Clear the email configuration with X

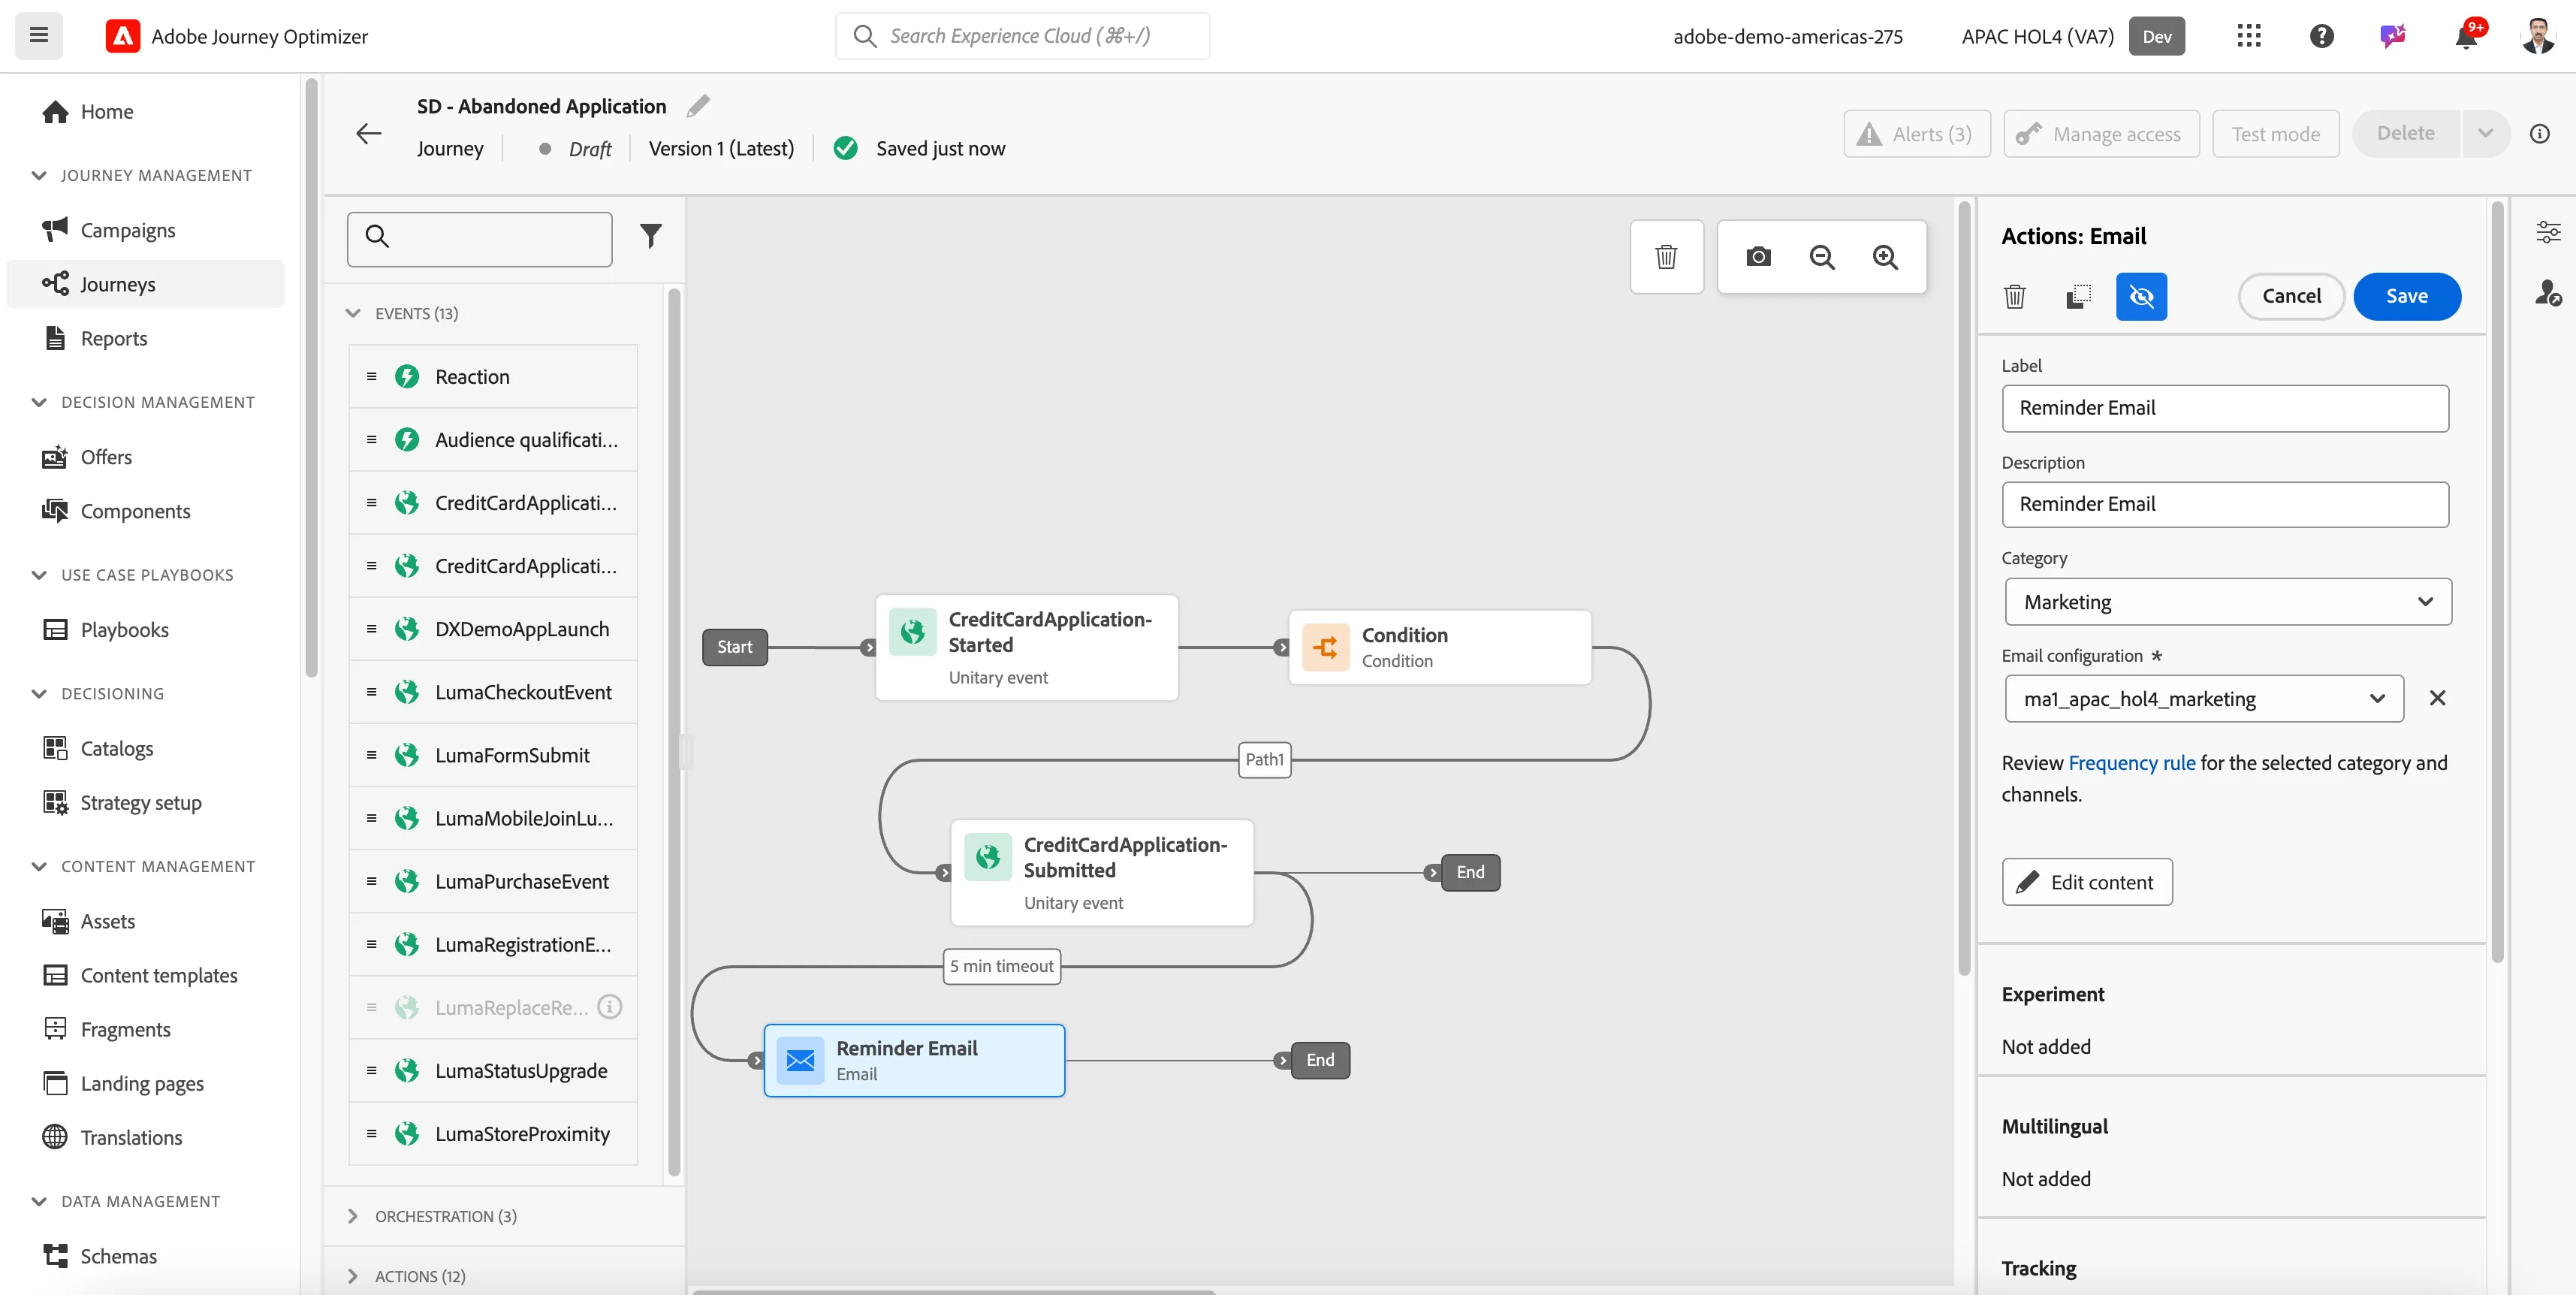pos(2437,698)
